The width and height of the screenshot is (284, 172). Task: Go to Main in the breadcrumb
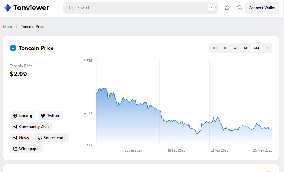(x=7, y=27)
